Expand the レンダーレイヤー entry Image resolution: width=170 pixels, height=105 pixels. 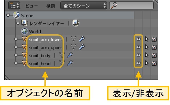(x=18, y=24)
